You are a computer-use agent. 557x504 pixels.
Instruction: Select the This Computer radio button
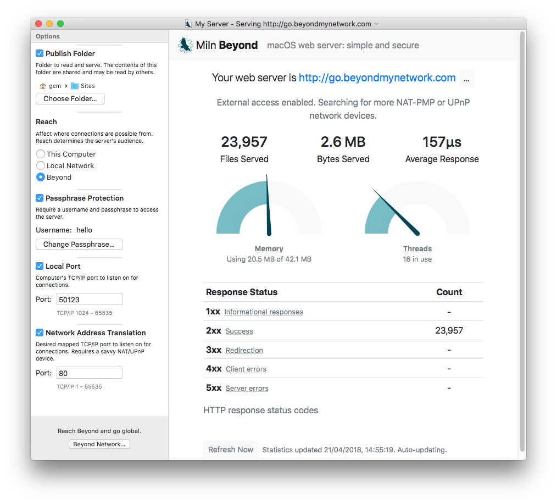[x=41, y=154]
